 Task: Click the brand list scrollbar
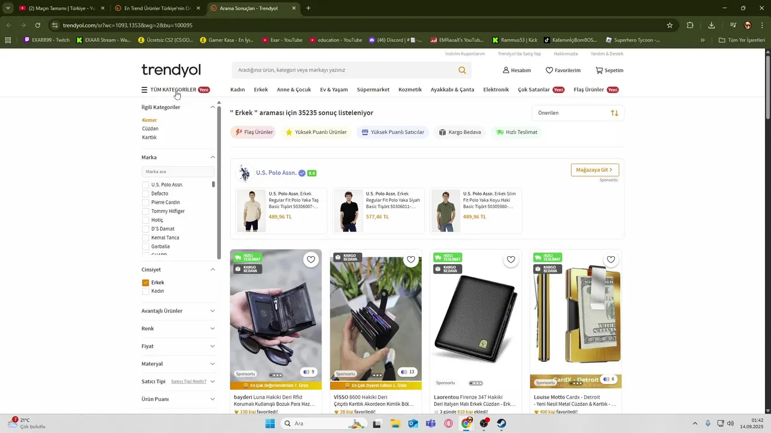coord(213,183)
